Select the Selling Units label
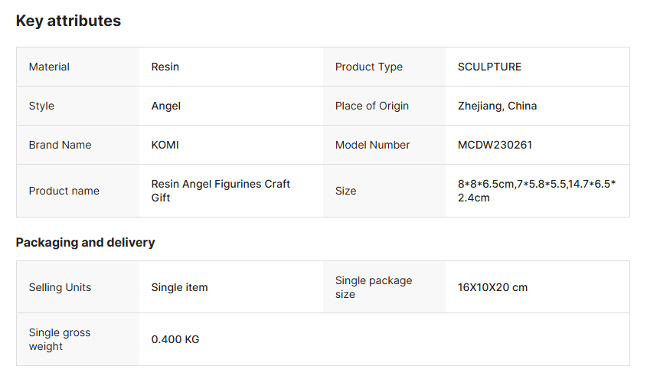Screen dimensions: 647x373 (x=60, y=287)
